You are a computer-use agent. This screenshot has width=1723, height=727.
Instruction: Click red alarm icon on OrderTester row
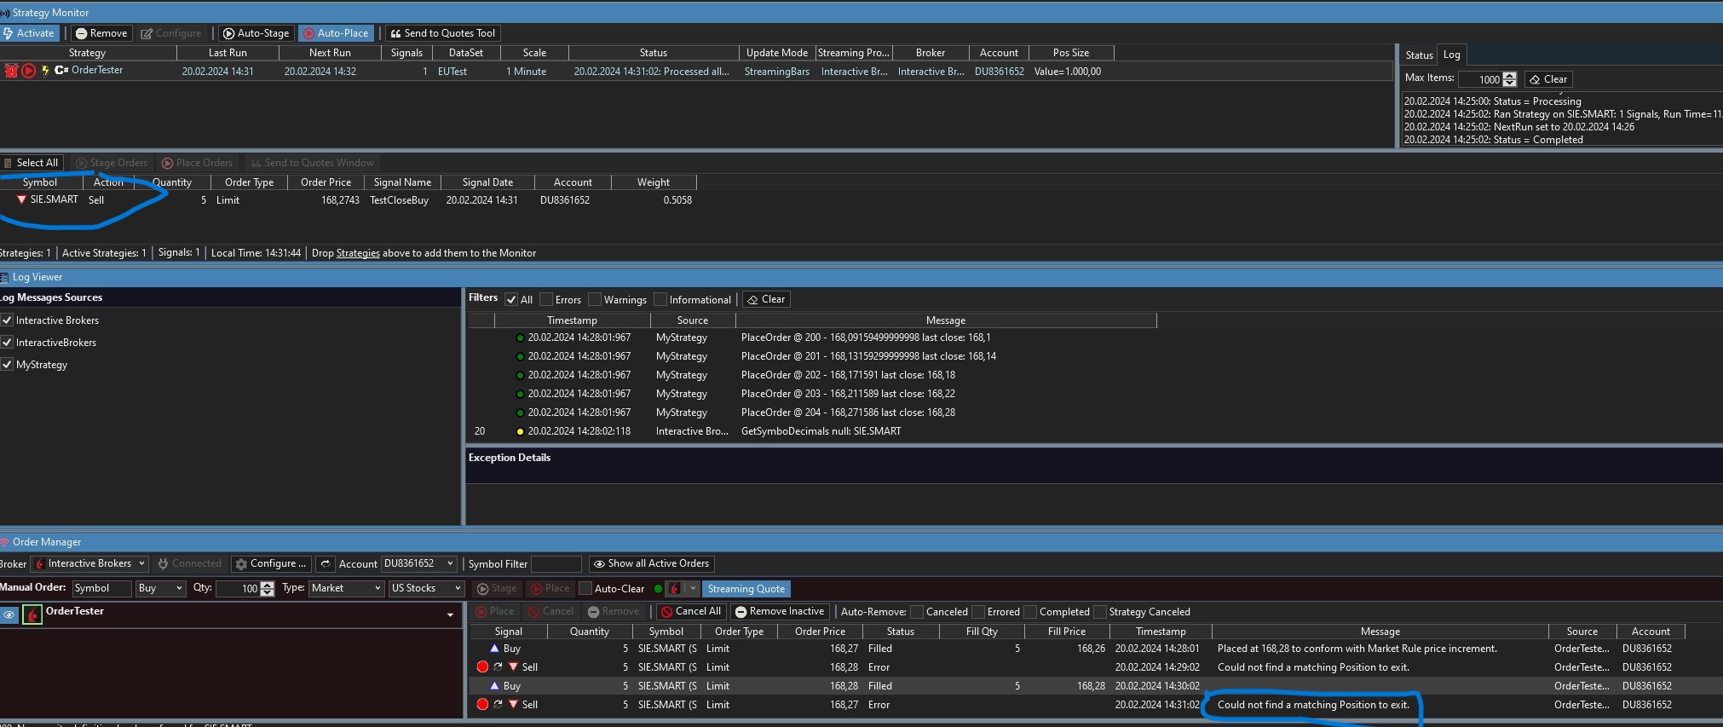point(11,71)
